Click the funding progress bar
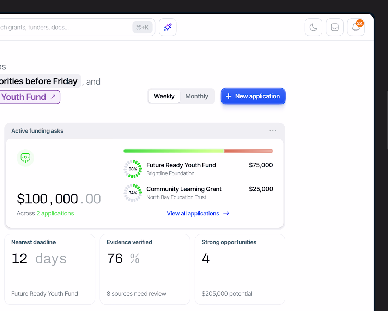This screenshot has height=311, width=388. (x=198, y=151)
